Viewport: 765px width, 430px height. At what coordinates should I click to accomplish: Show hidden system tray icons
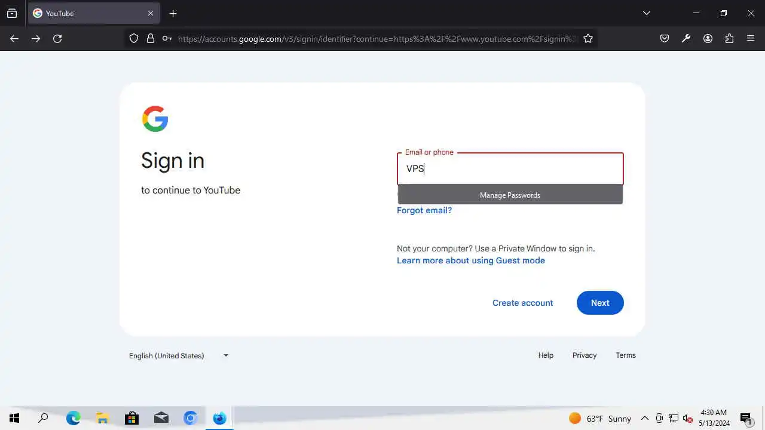pyautogui.click(x=645, y=419)
